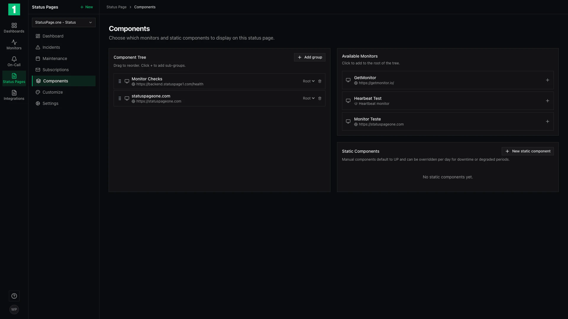The width and height of the screenshot is (568, 319).
Task: Click New static component button
Action: (x=527, y=151)
